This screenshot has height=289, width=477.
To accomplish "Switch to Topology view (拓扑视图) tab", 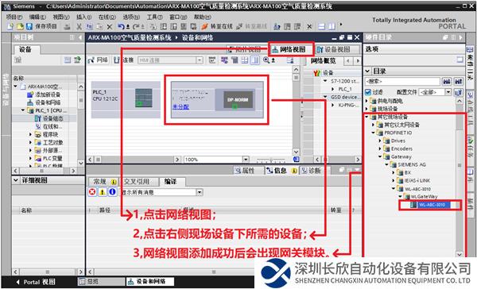I will click(x=244, y=49).
